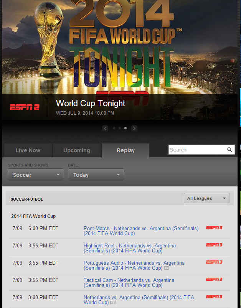
Task: Open the Today date dropdown
Action: click(96, 175)
